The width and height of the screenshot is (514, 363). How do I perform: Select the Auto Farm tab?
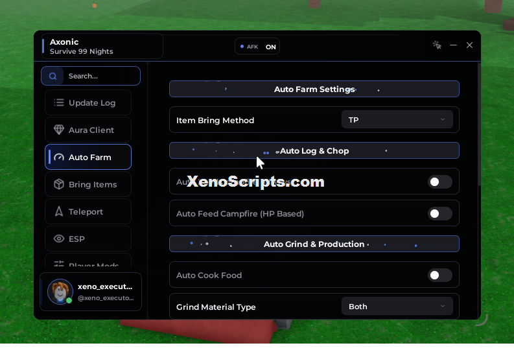coord(88,157)
